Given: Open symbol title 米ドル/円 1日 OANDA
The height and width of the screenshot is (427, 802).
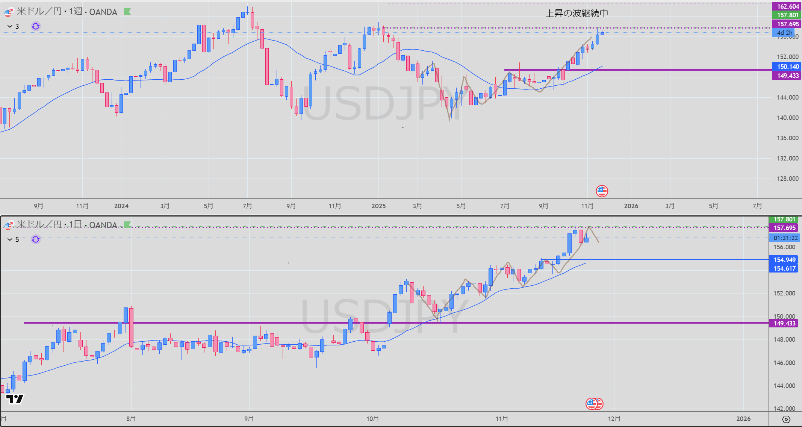Looking at the screenshot, I should pyautogui.click(x=67, y=225).
